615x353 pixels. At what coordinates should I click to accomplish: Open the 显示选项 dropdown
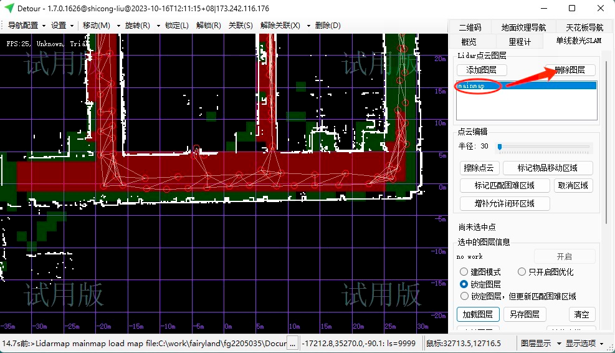[x=584, y=343]
